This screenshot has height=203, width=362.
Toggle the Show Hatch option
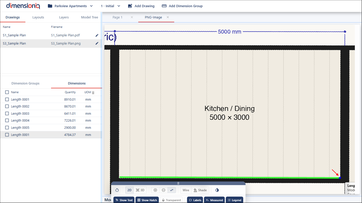click(147, 200)
